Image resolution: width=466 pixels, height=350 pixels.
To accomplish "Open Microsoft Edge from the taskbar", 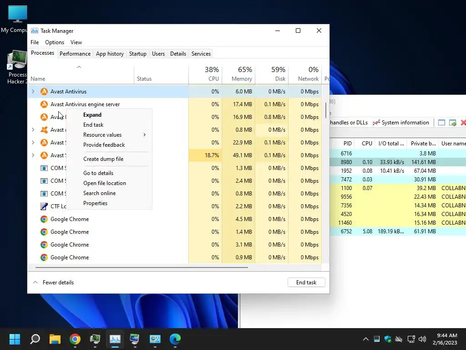I will (x=175, y=339).
